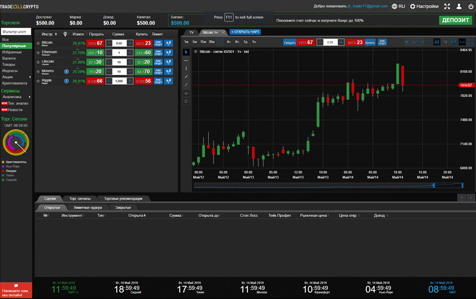Expand the bottom deals panel with up arrow
The width and height of the screenshot is (476, 299).
pos(471,198)
